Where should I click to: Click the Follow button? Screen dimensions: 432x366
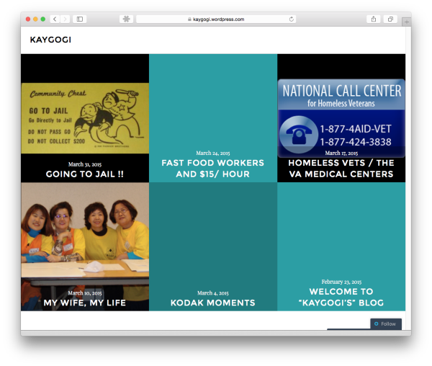386,323
